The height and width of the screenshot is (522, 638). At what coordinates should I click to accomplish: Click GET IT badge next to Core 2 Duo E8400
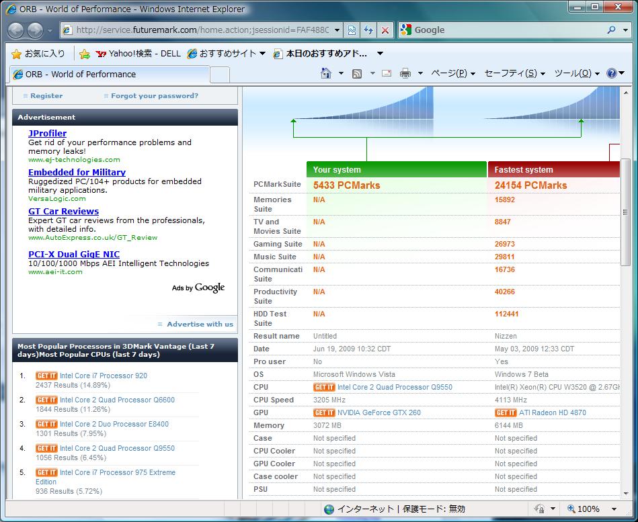tap(46, 424)
